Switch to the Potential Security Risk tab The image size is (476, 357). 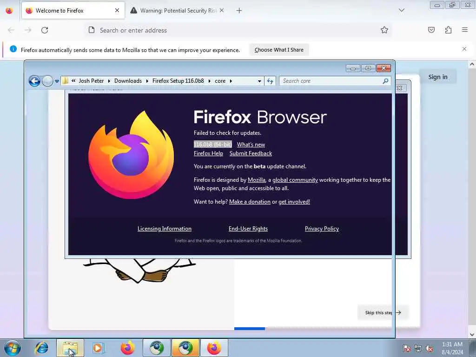pos(178,11)
